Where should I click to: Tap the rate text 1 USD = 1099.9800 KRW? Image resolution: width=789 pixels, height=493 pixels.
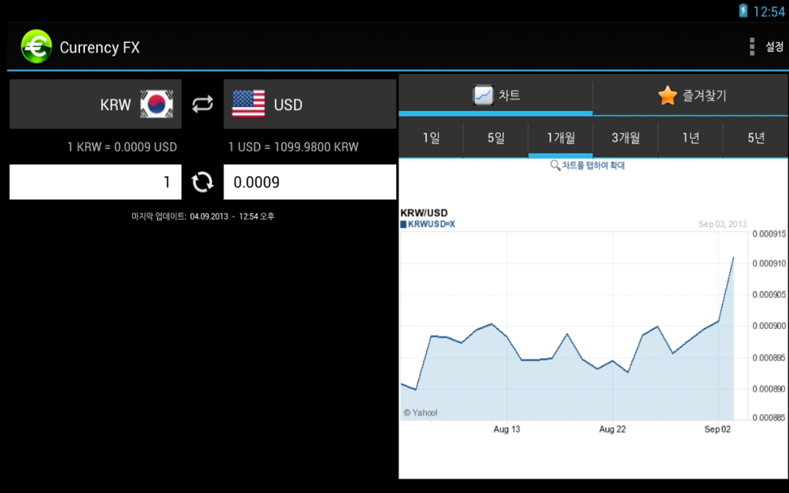point(293,147)
